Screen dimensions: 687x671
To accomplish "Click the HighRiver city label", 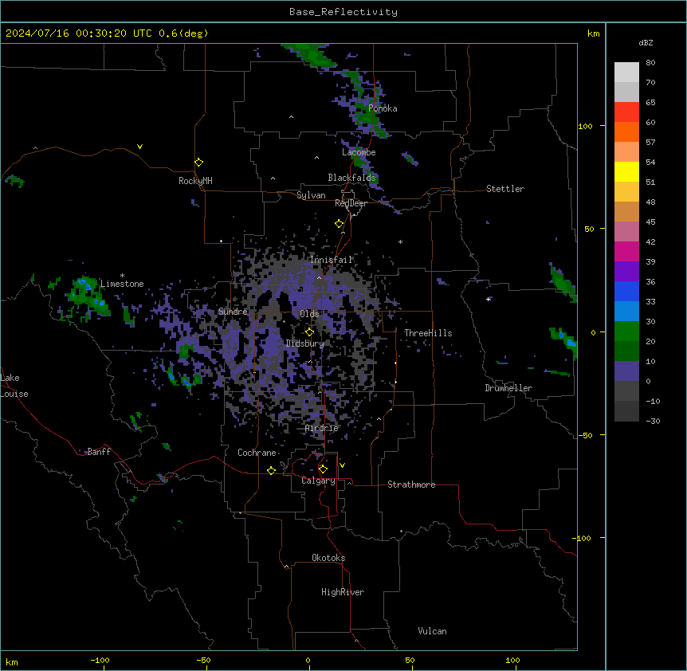I will coord(343,592).
